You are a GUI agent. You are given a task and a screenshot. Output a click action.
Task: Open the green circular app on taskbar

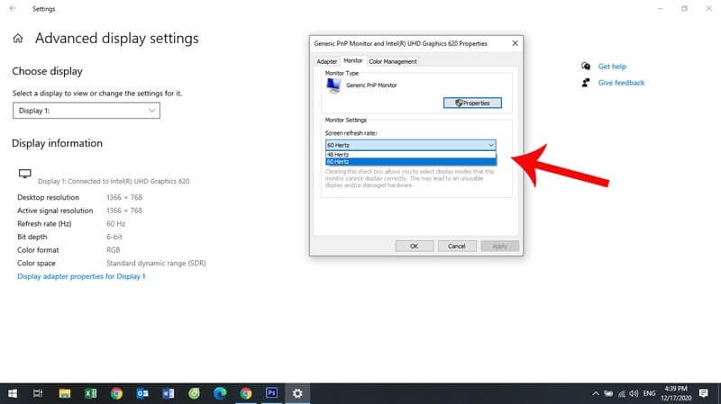click(194, 393)
